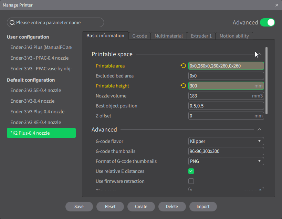This screenshot has height=219, width=282.
Task: Uncheck Use relative E distances
Action: coord(191,171)
